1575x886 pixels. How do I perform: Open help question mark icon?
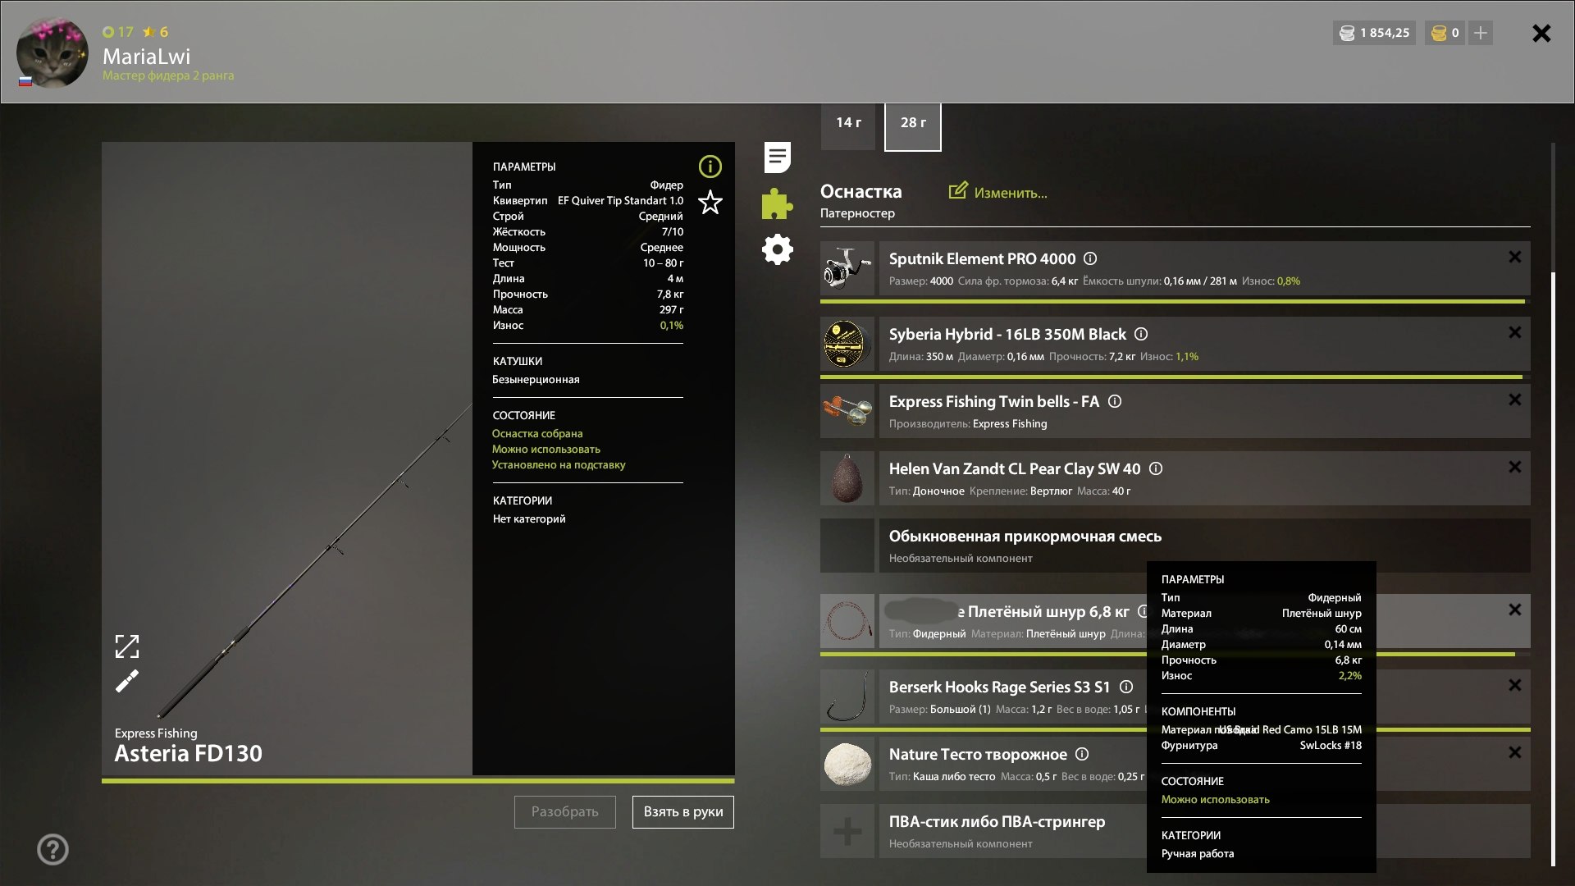(52, 850)
